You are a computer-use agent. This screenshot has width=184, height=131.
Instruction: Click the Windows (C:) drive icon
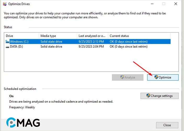(x=7, y=41)
